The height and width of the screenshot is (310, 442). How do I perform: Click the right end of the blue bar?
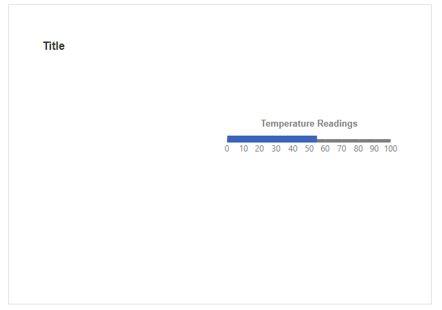pos(315,138)
